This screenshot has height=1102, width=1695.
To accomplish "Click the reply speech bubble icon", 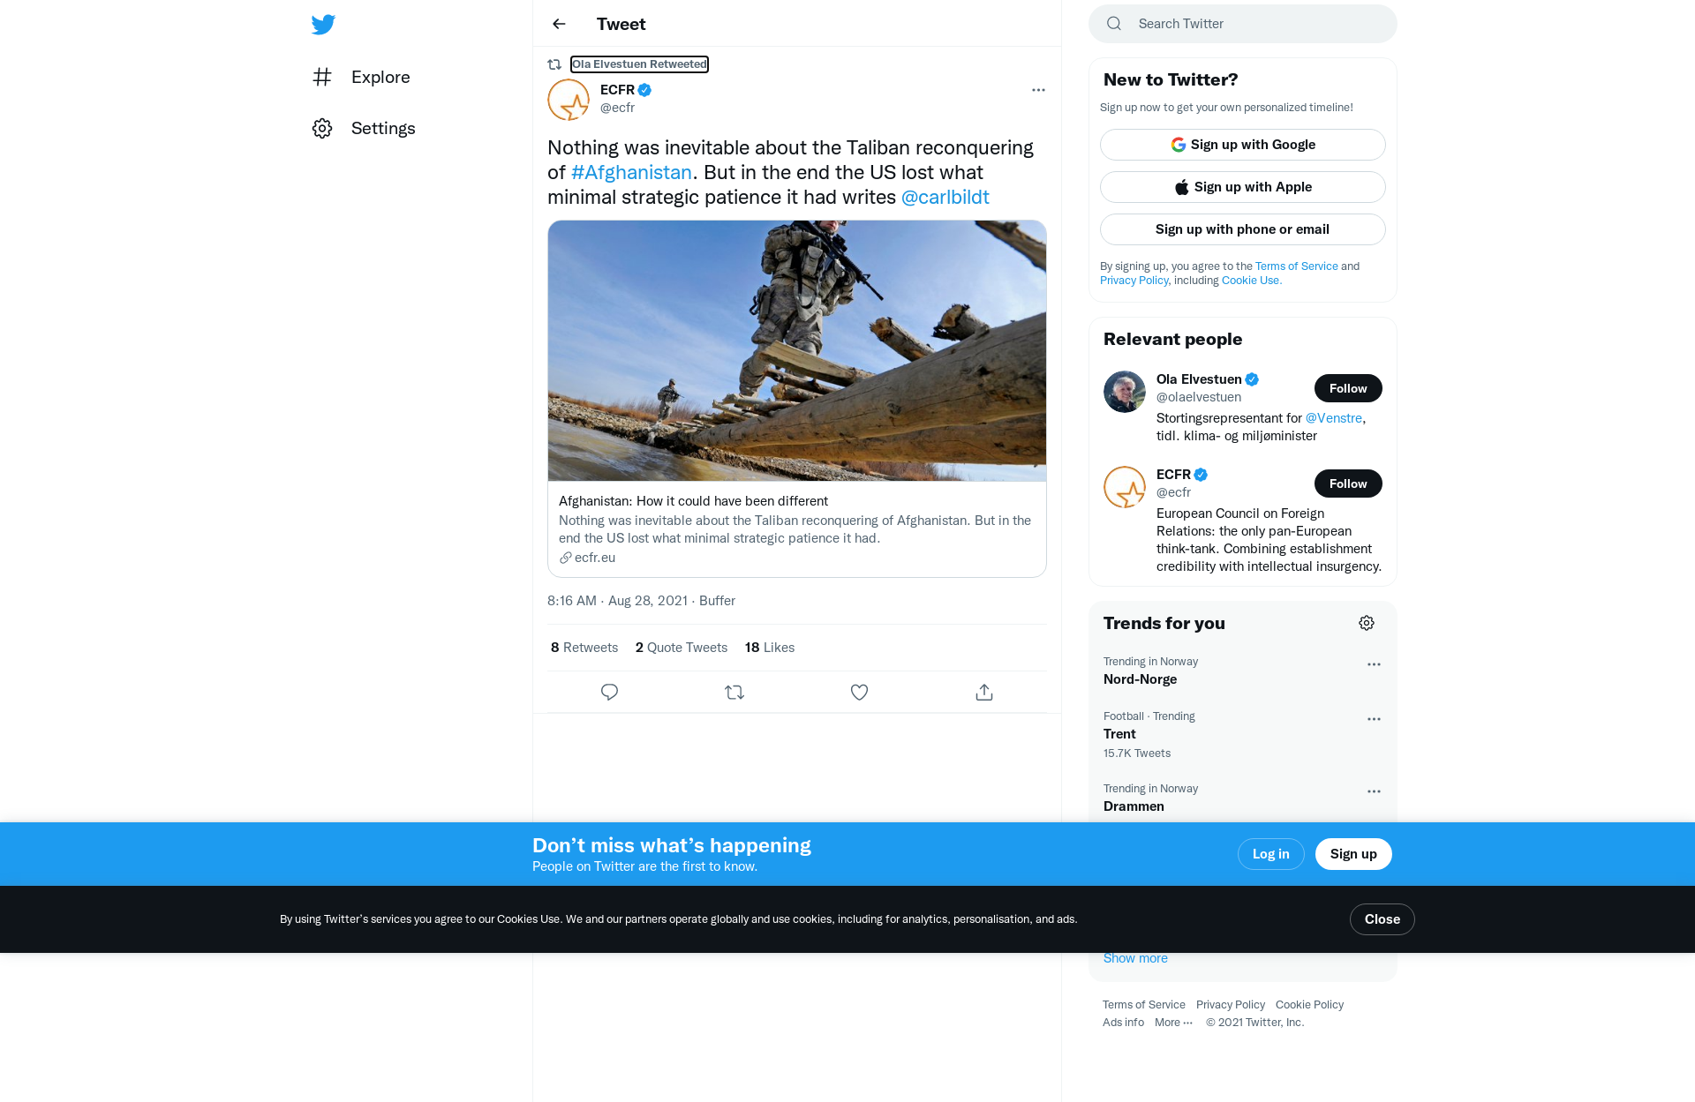I will click(609, 693).
